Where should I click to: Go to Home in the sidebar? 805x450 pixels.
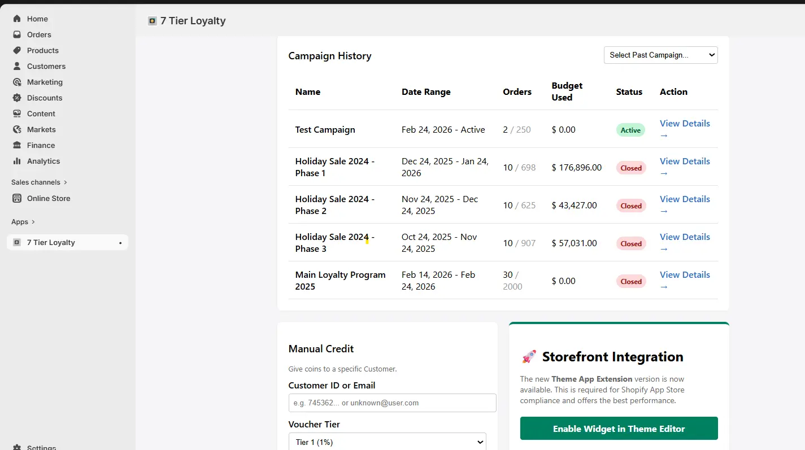[37, 19]
